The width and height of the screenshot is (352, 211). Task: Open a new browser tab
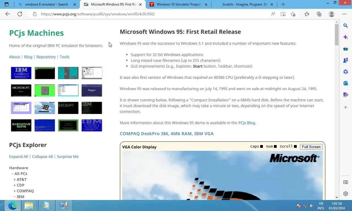point(283,4)
